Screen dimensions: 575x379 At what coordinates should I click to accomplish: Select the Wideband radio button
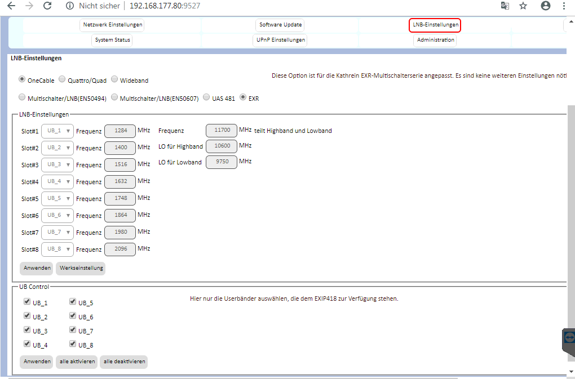tap(114, 79)
